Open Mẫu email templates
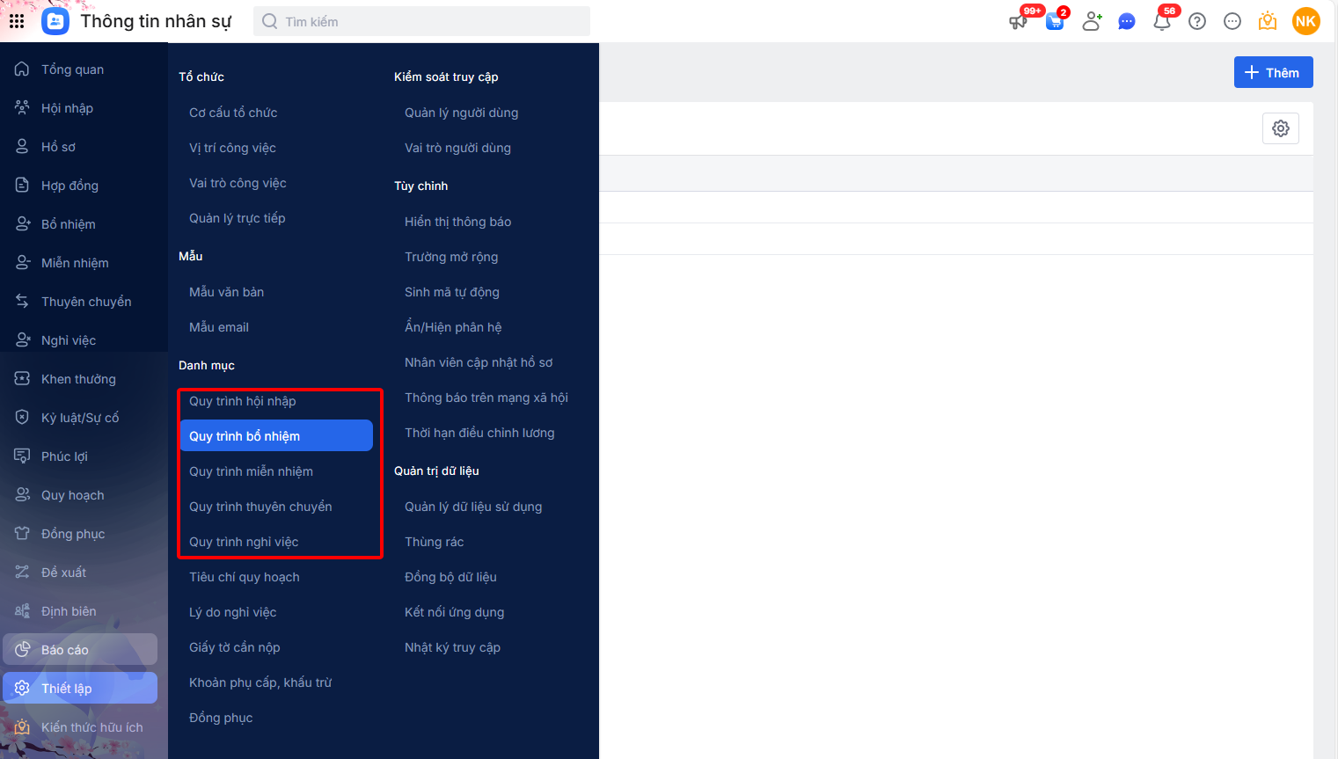This screenshot has width=1338, height=759. (219, 327)
